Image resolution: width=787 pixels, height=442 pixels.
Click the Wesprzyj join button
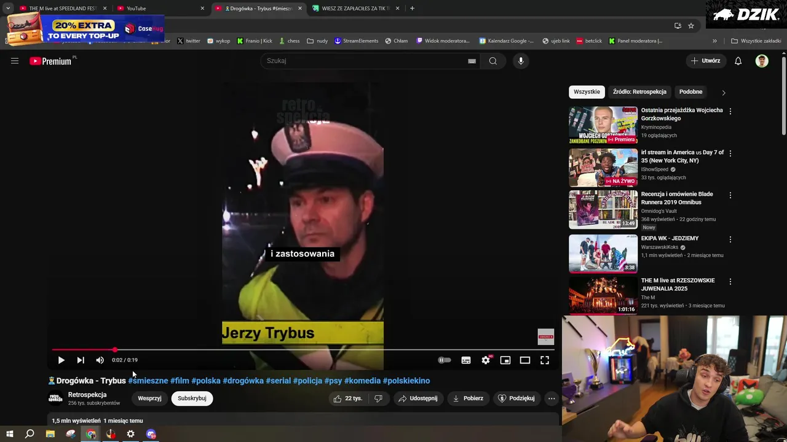coord(149,398)
